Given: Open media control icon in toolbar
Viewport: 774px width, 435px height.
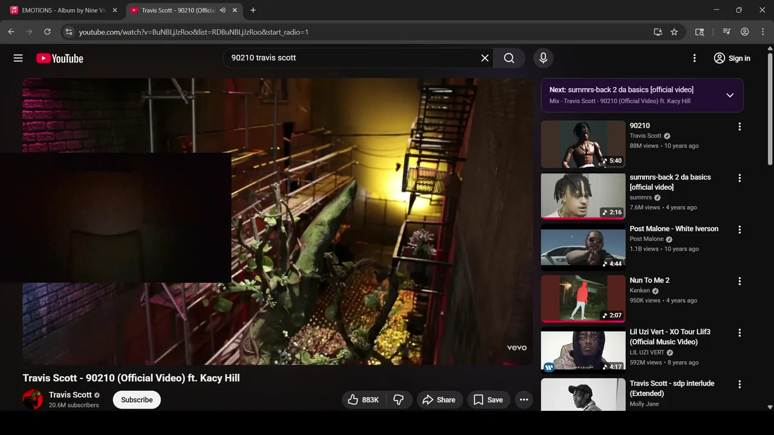Looking at the screenshot, I should tap(727, 32).
